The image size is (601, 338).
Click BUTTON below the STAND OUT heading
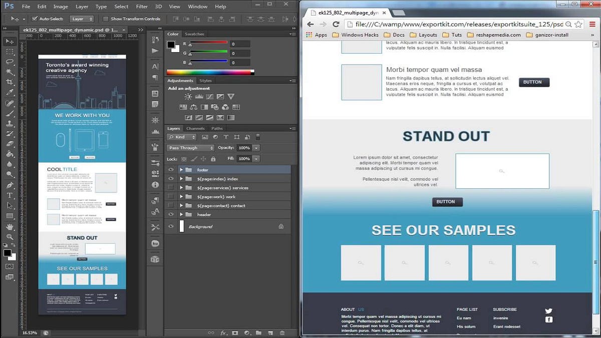point(447,202)
